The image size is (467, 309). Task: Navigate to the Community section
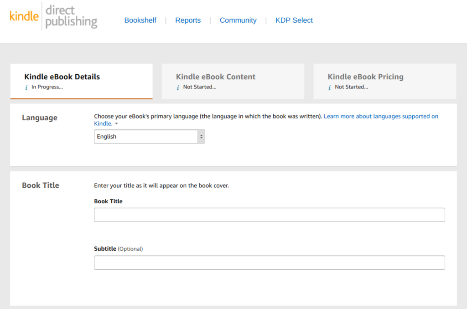pyautogui.click(x=238, y=20)
